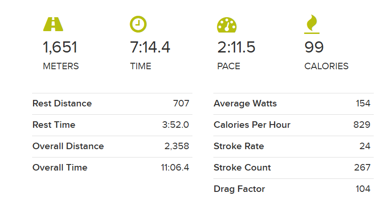
Task: Click the Rest Distance row
Action: (x=112, y=104)
